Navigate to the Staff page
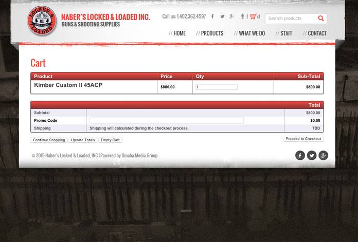Screen dimensions: 358x242 pos(286,33)
